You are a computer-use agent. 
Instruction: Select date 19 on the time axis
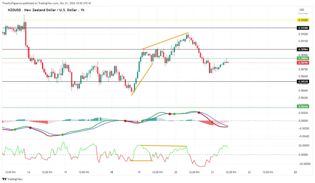pos(139,172)
